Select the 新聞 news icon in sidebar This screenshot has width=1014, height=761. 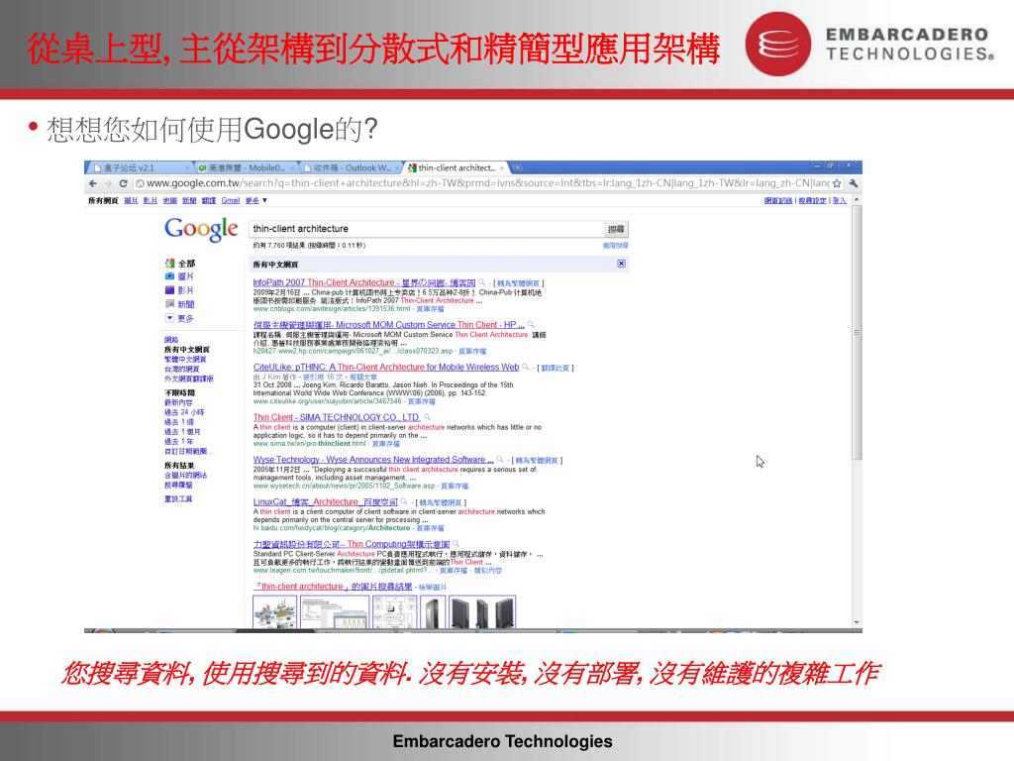(170, 304)
